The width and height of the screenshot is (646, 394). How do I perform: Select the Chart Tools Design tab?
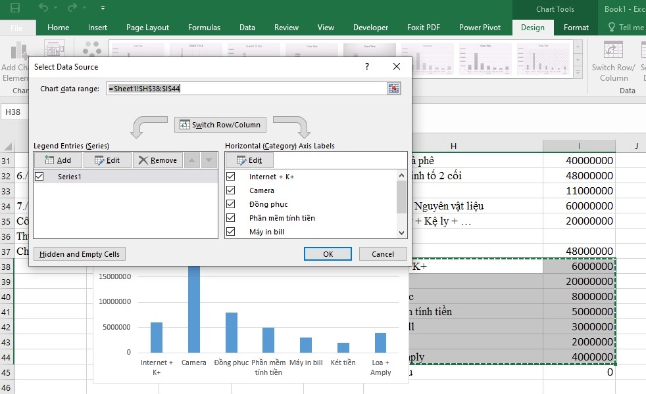click(x=533, y=28)
